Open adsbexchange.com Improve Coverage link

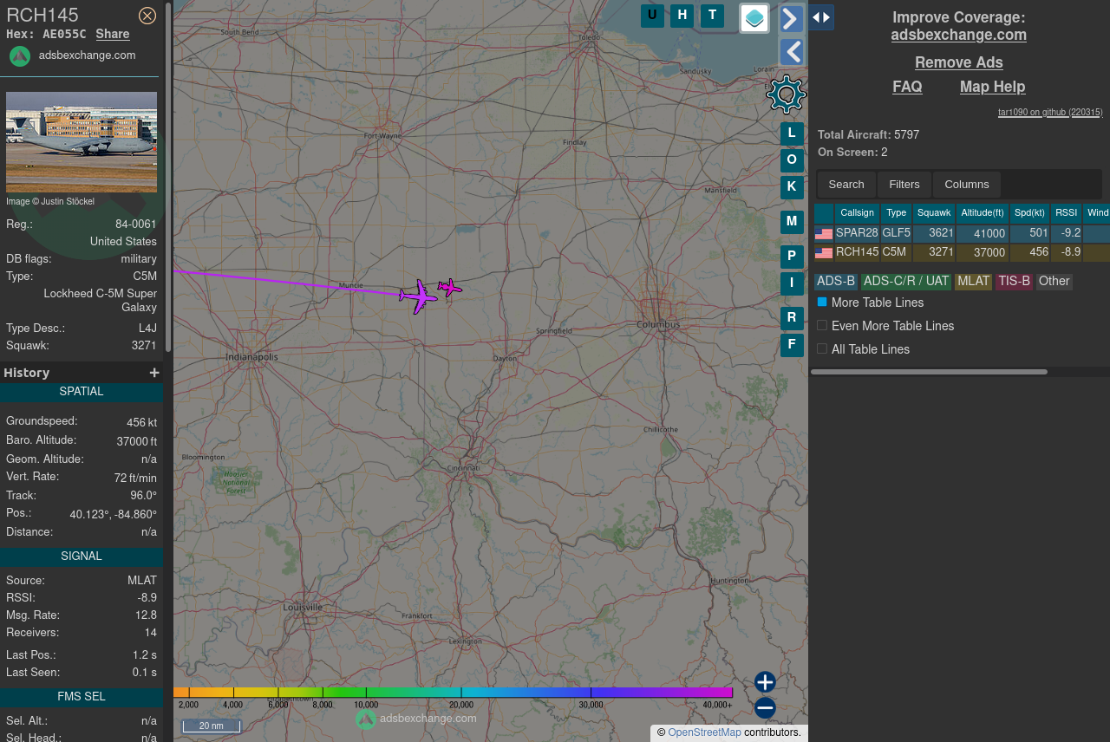tap(959, 36)
